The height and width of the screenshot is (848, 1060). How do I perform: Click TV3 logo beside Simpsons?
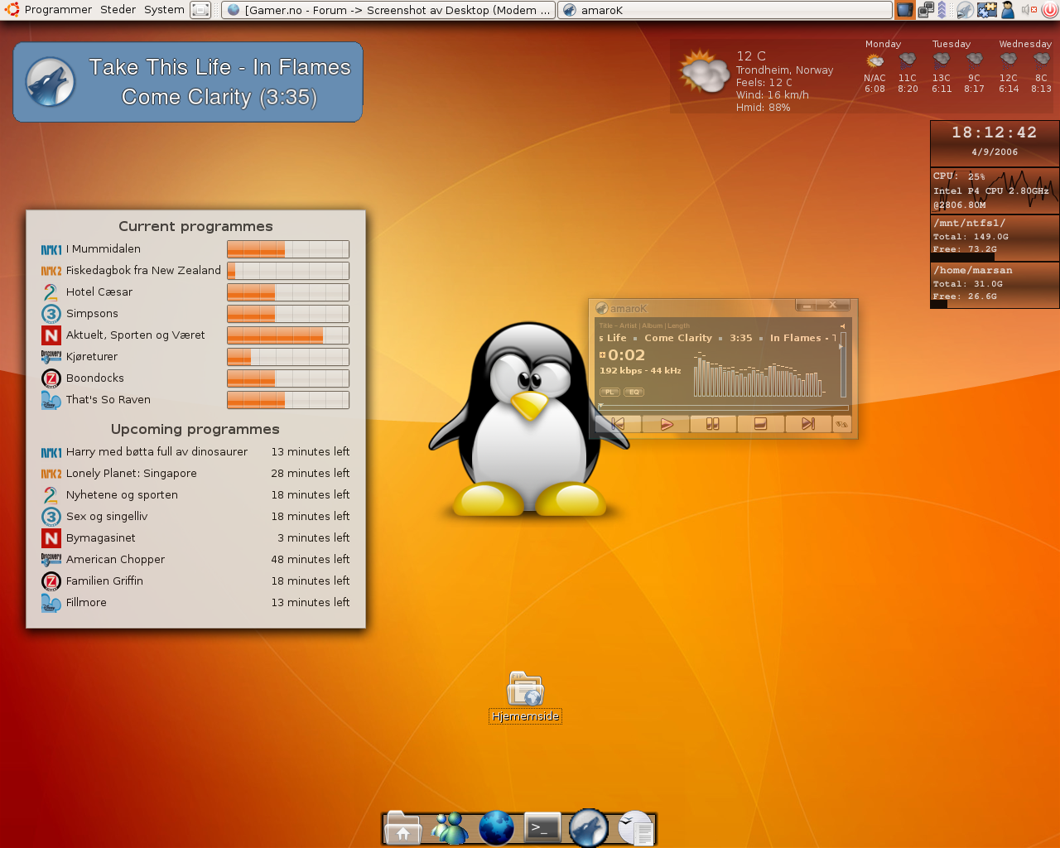click(x=51, y=314)
